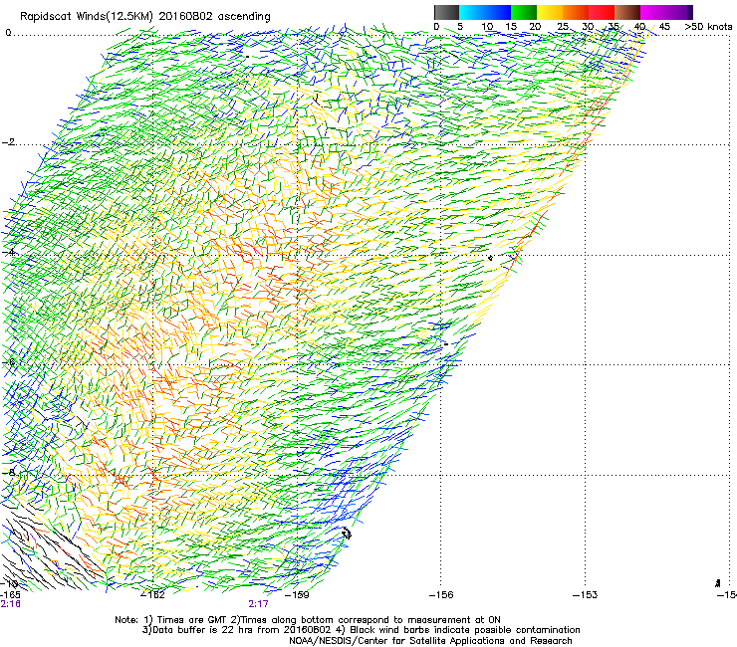The height and width of the screenshot is (647, 737).
Task: Click the purple "2:17" time stamp
Action: click(x=259, y=604)
